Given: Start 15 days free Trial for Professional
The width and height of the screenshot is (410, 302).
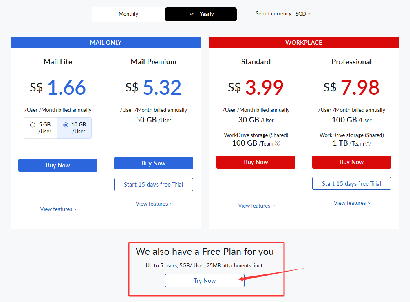Looking at the screenshot, I should (351, 184).
